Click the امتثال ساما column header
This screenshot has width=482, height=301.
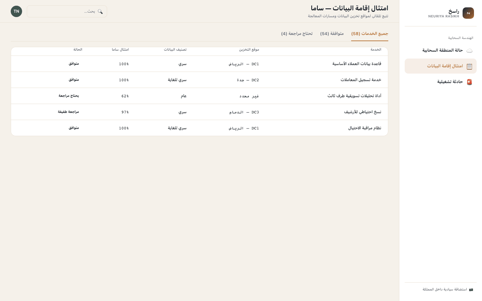[120, 49]
